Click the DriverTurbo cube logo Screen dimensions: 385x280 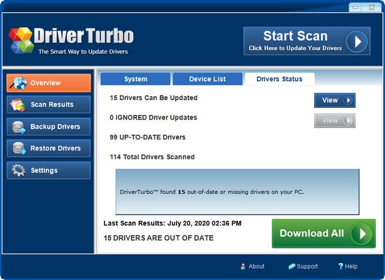(x=22, y=40)
